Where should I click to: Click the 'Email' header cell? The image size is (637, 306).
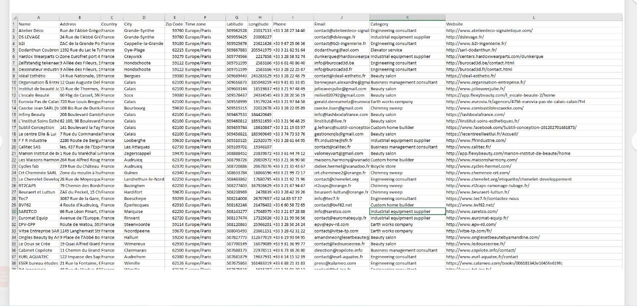pyautogui.click(x=341, y=24)
